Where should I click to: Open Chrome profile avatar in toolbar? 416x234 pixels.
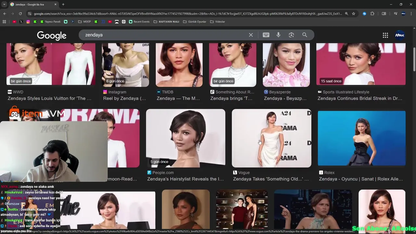tap(403, 14)
